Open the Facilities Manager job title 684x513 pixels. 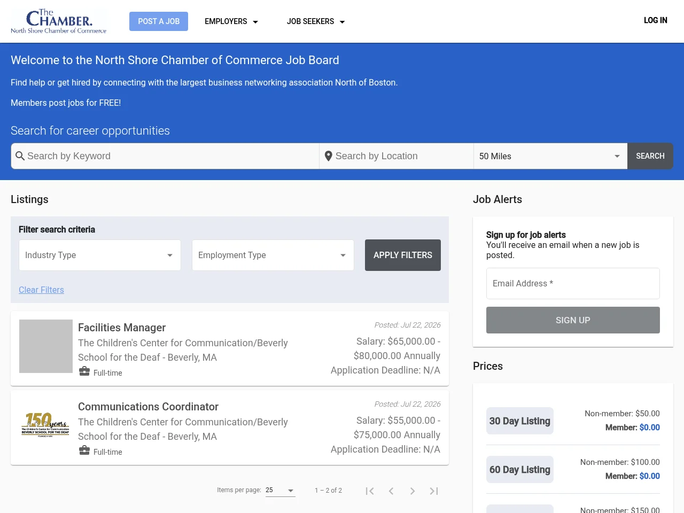coord(122,328)
